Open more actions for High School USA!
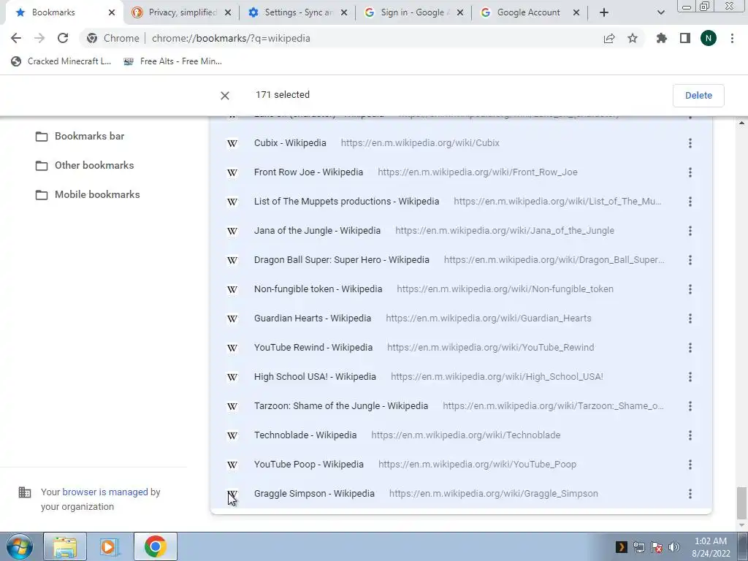Image resolution: width=748 pixels, height=561 pixels. click(690, 377)
